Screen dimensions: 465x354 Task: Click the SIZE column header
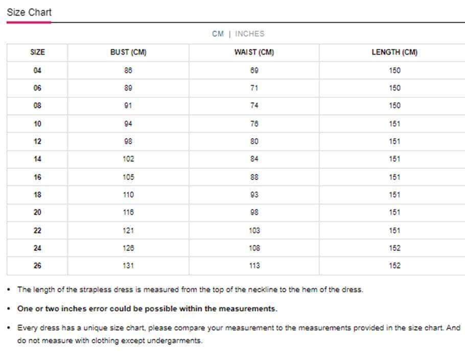[x=37, y=52]
